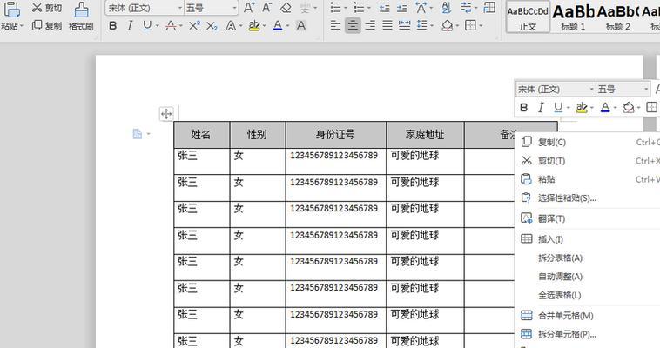Decrease font size with the A- icon

[266, 8]
